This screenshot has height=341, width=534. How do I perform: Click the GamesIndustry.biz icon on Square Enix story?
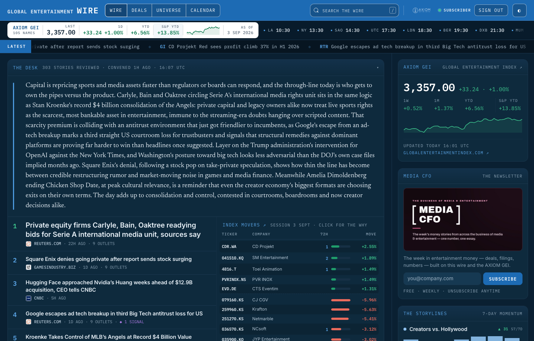coord(29,267)
